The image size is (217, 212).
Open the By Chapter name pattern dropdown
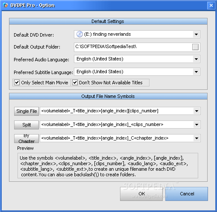click(196, 138)
